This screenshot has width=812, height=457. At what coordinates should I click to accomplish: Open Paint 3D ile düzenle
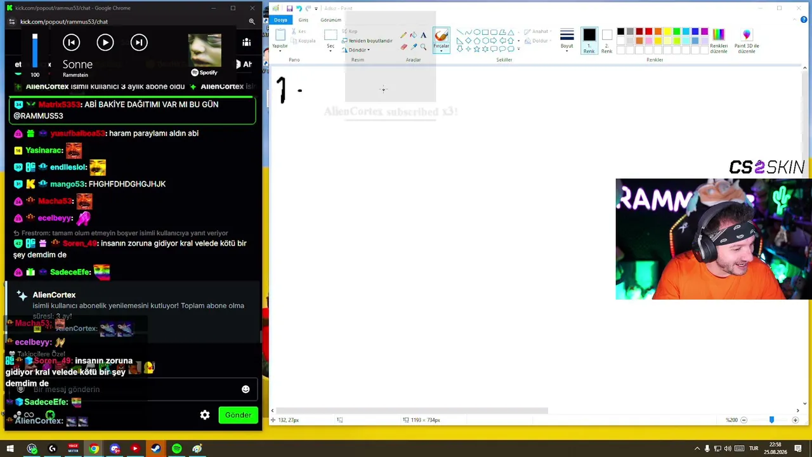[x=747, y=41]
